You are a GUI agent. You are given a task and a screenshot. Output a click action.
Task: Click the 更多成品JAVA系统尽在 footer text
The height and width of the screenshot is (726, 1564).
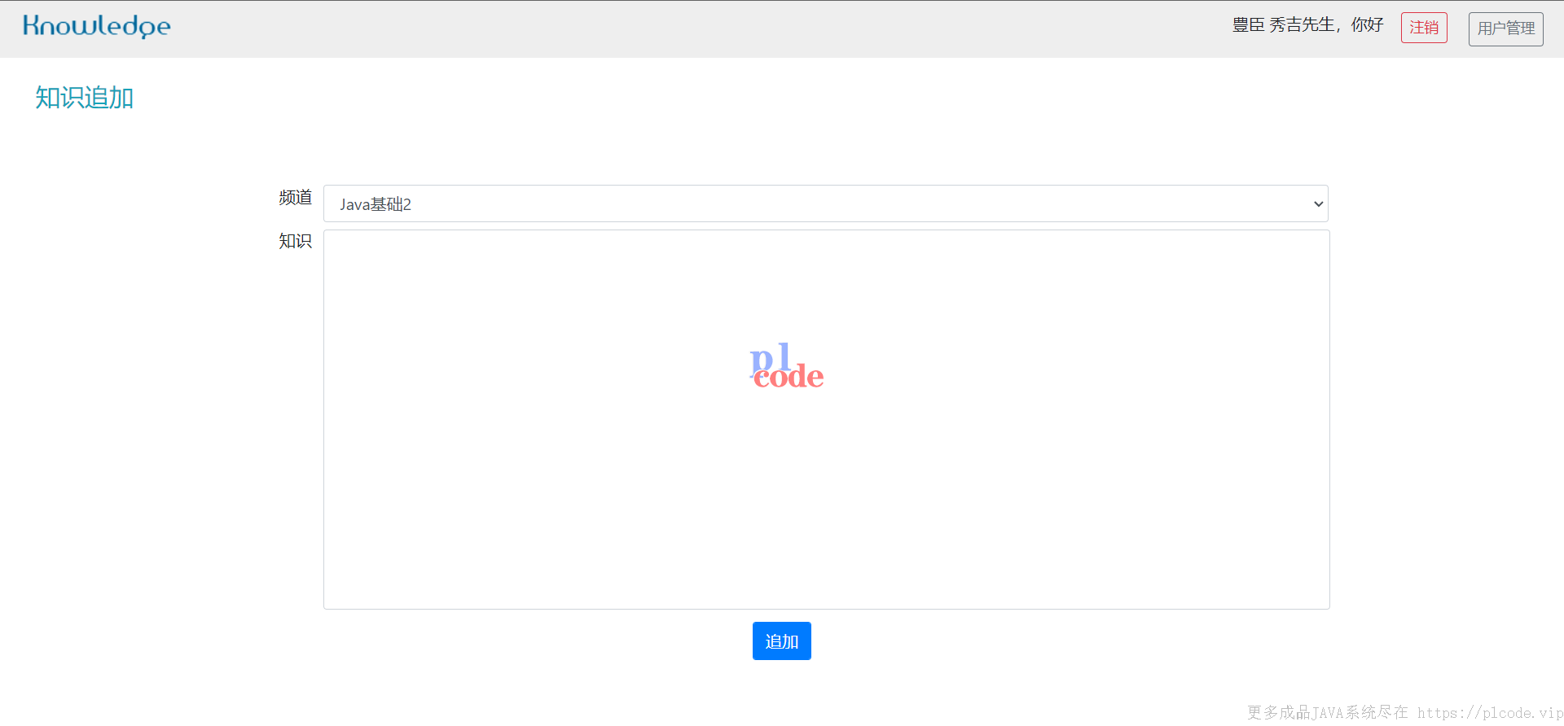pos(1327,713)
